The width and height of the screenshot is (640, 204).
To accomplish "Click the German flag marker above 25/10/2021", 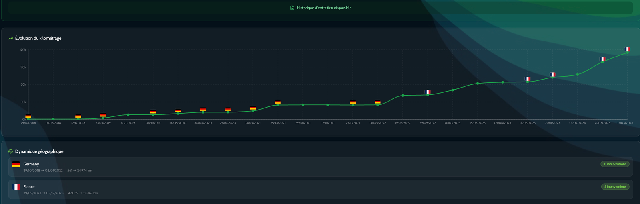I will (x=278, y=102).
